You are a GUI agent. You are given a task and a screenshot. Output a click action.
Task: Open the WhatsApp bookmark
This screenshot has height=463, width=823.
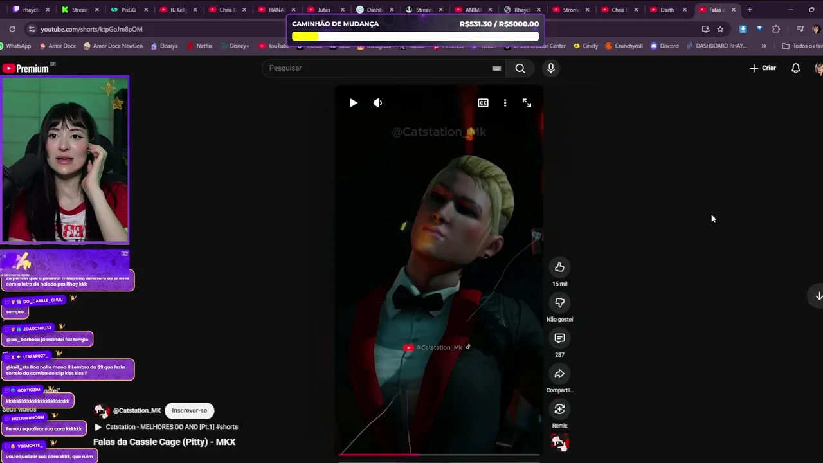coord(14,46)
